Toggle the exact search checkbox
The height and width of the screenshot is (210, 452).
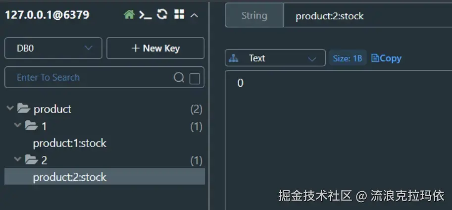(195, 78)
